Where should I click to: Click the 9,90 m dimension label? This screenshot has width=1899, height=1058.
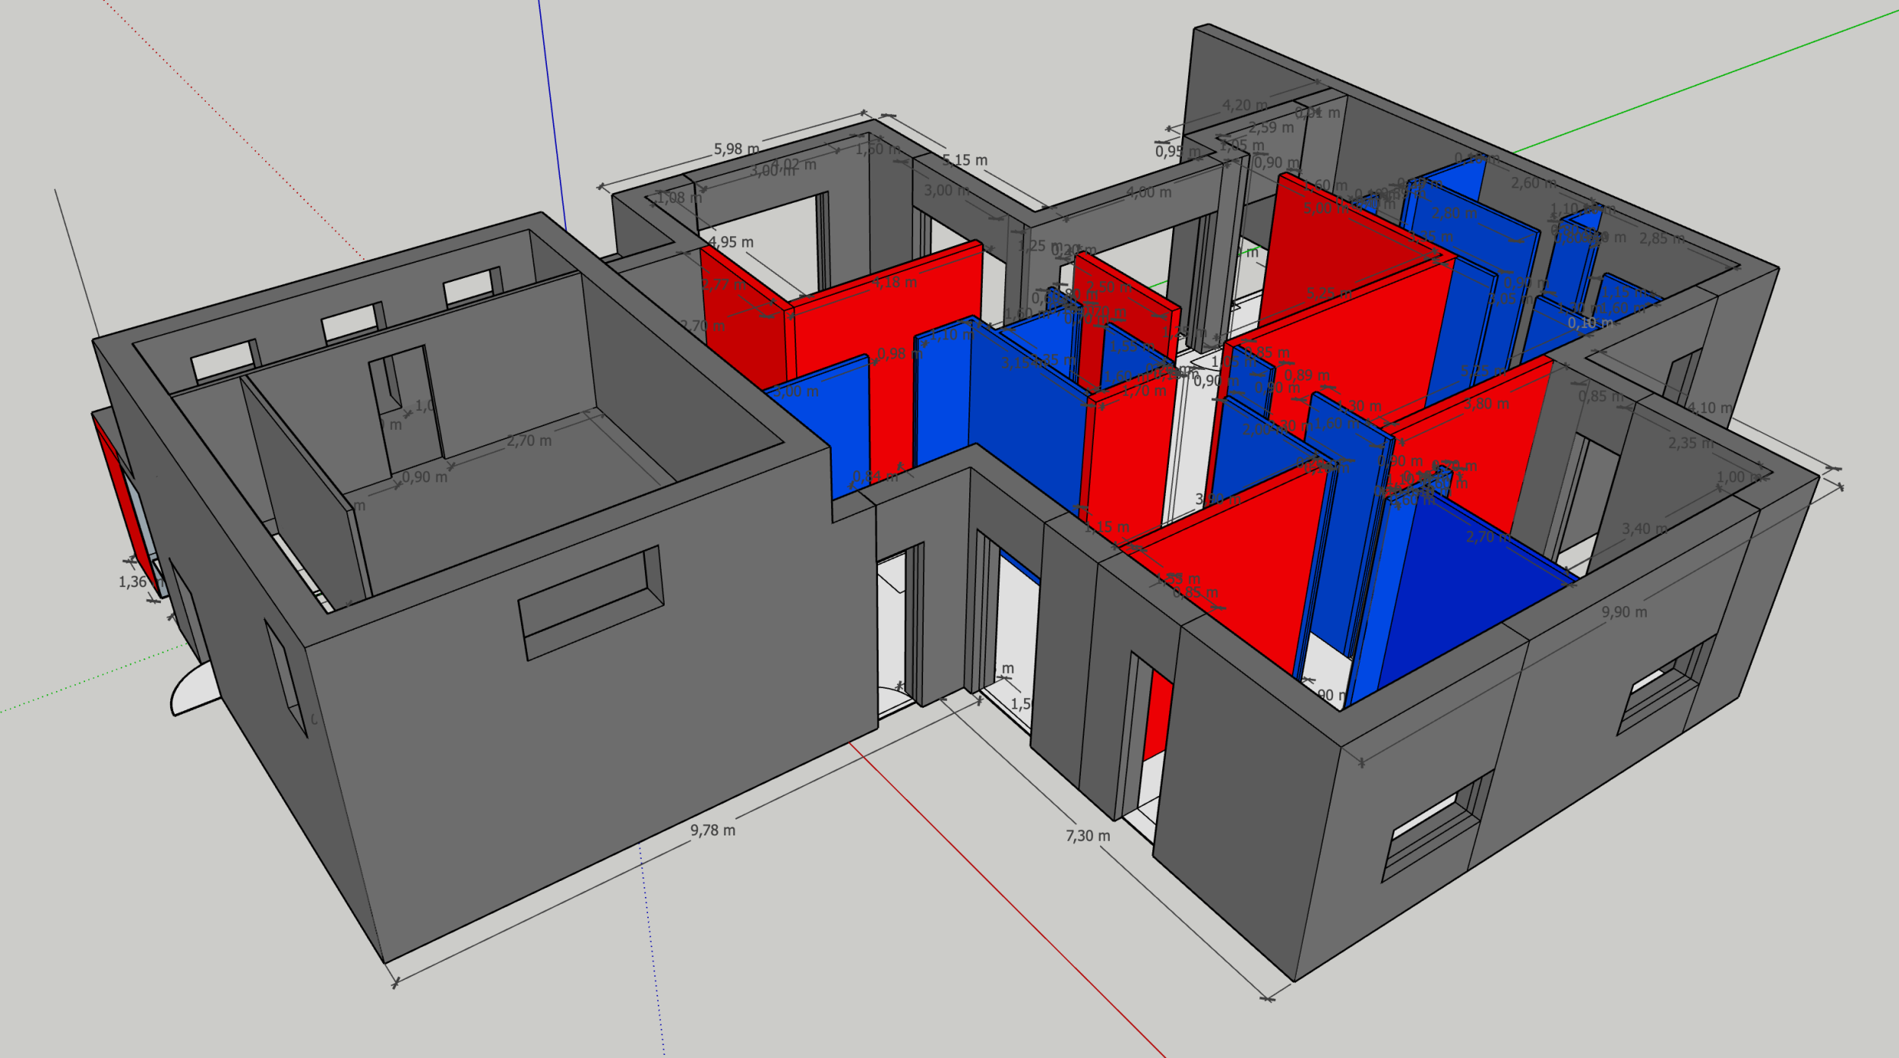[x=1624, y=612]
